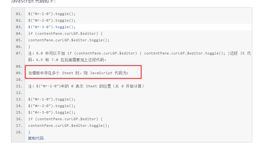Click line 14 $("#r-2-0").toggle();
This screenshot has height=149, width=261.
point(52,106)
